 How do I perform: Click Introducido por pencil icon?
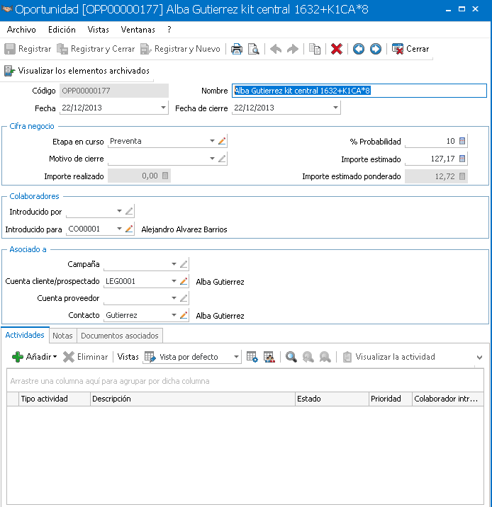[129, 211]
